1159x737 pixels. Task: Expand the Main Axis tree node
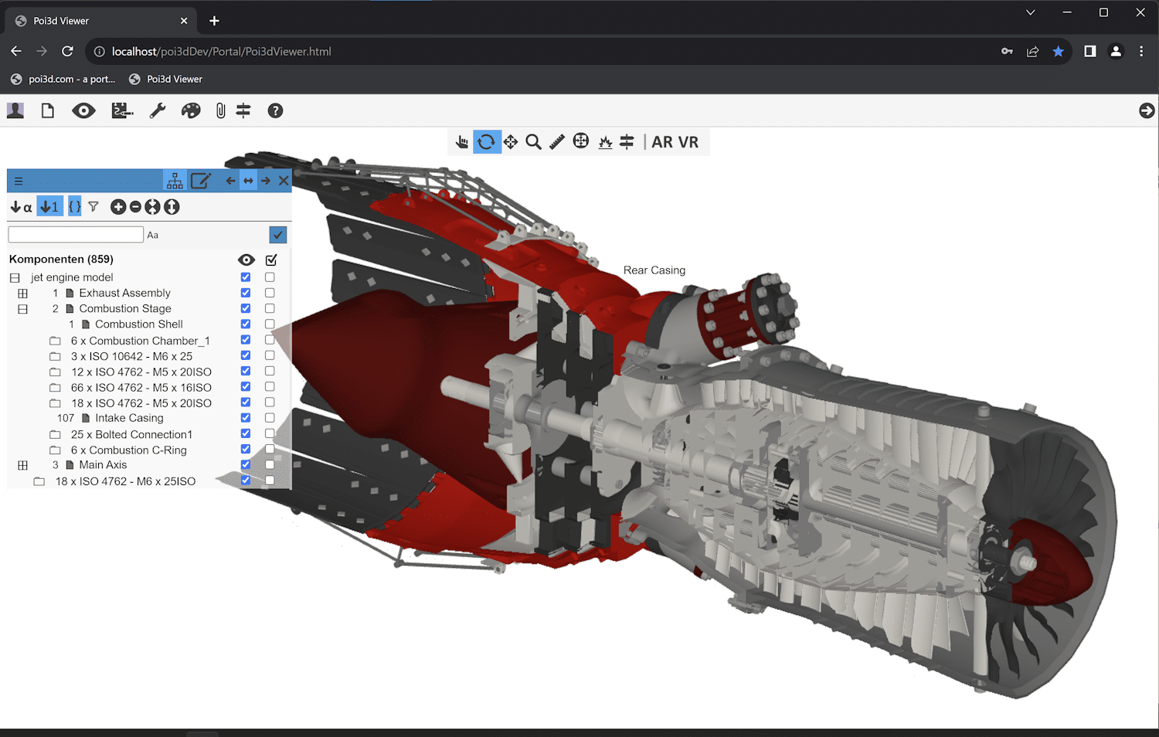point(22,464)
